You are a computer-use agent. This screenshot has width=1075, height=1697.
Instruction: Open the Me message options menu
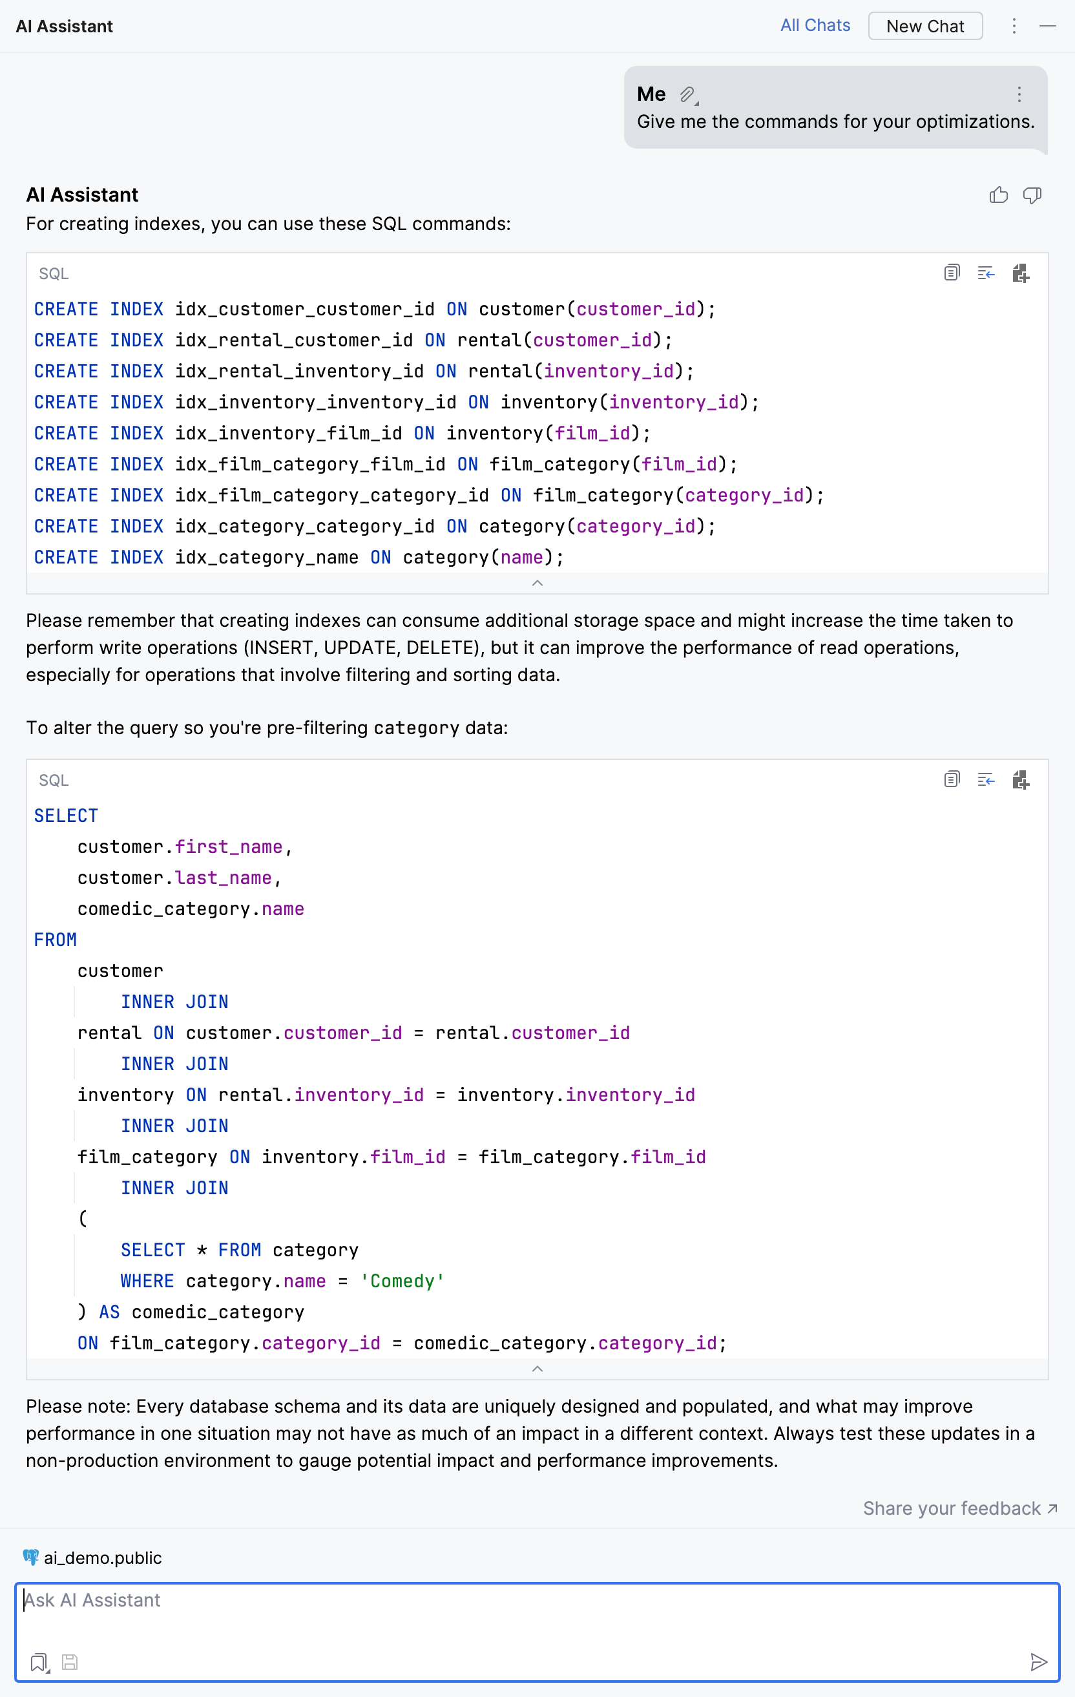point(1019,94)
